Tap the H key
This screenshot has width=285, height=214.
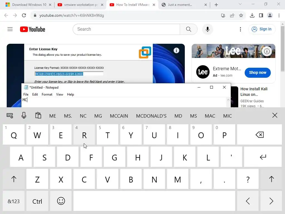138,157
